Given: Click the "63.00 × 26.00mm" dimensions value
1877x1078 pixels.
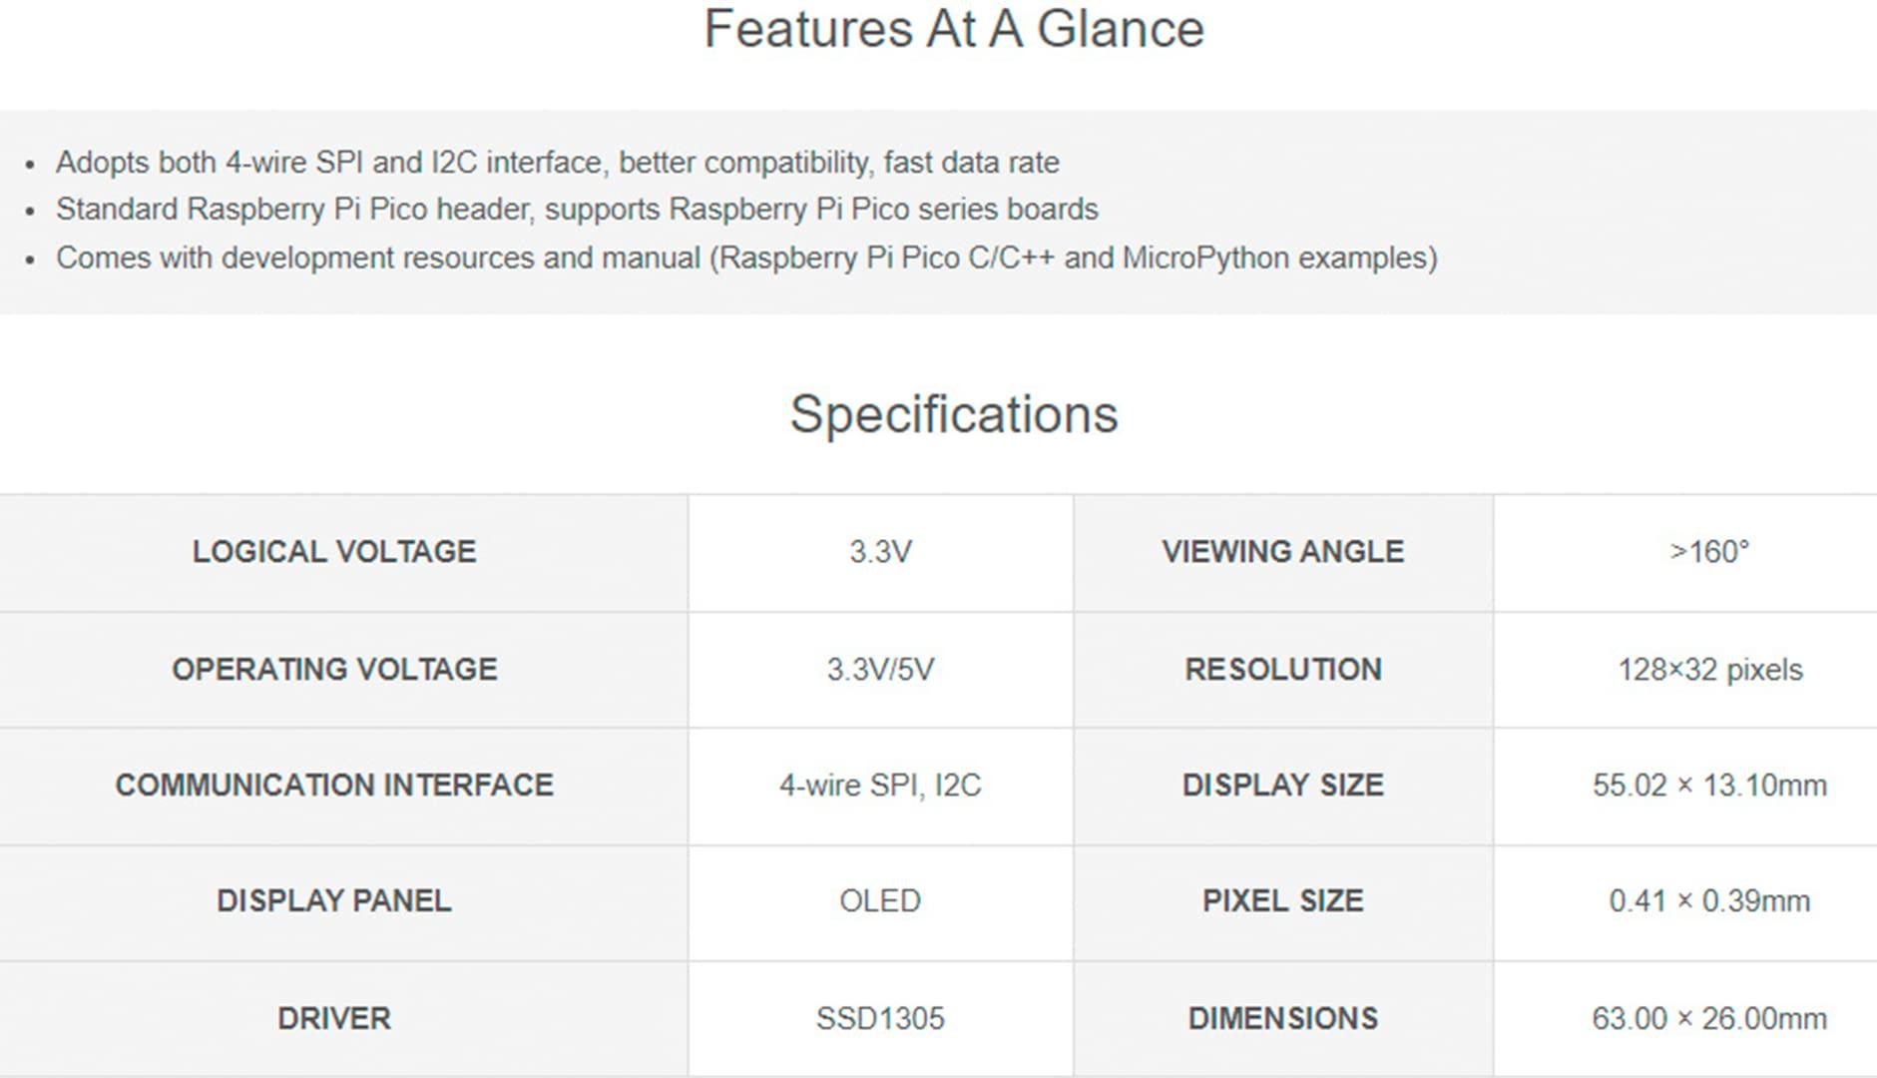Looking at the screenshot, I should pos(1709,1019).
